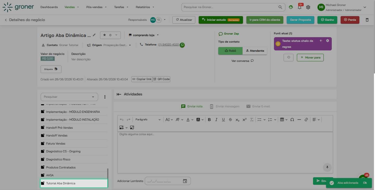The image size is (375, 190).
Task: Click Iniciar estudo button
Action: click(221, 20)
